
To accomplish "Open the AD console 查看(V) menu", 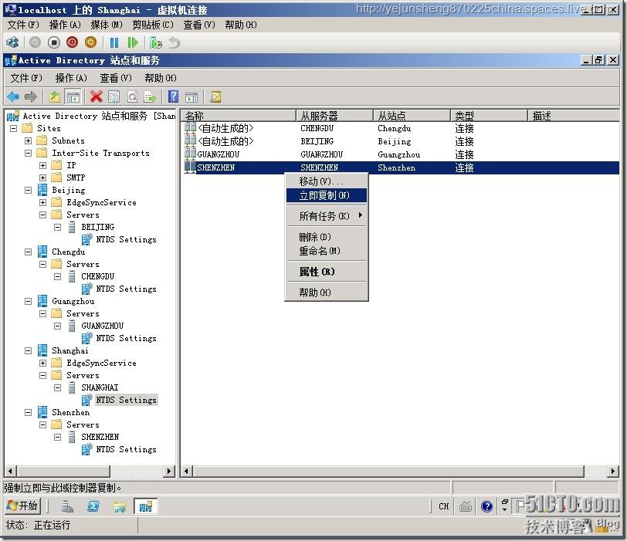I will (116, 78).
